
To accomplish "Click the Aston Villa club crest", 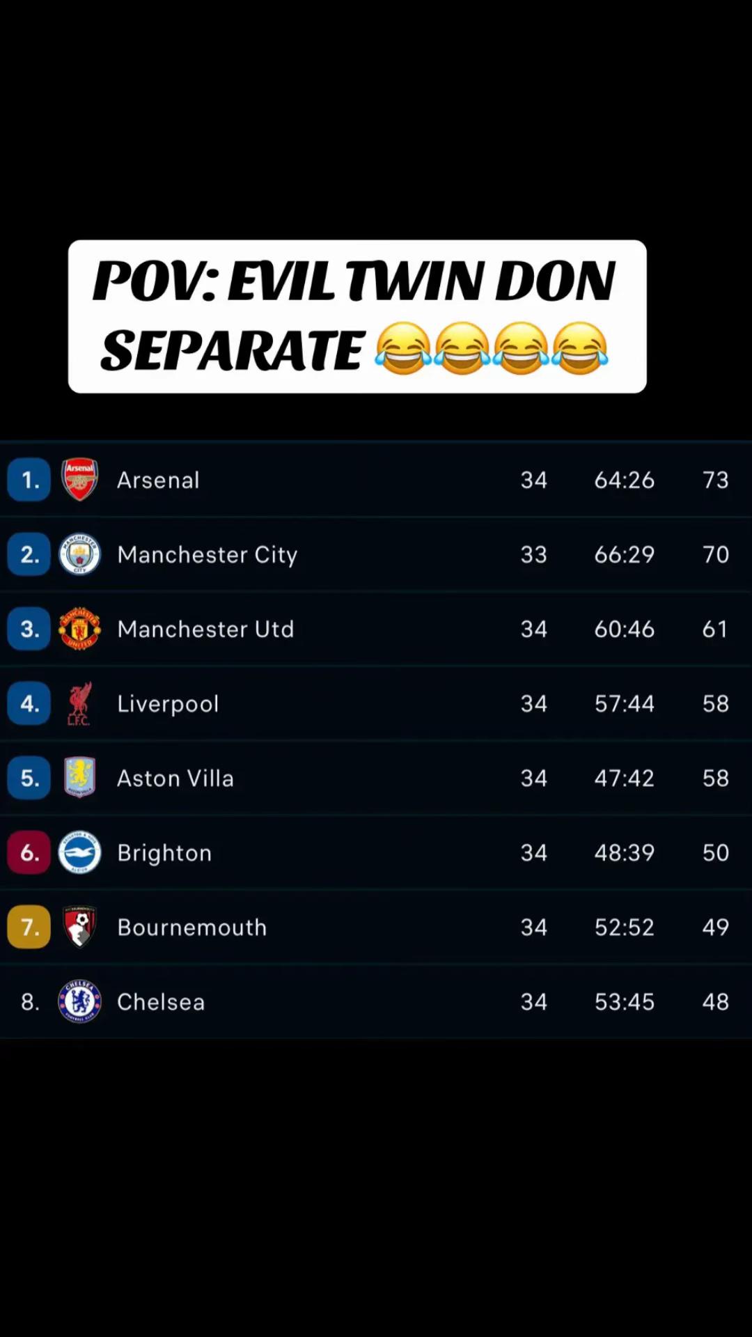I will point(79,778).
